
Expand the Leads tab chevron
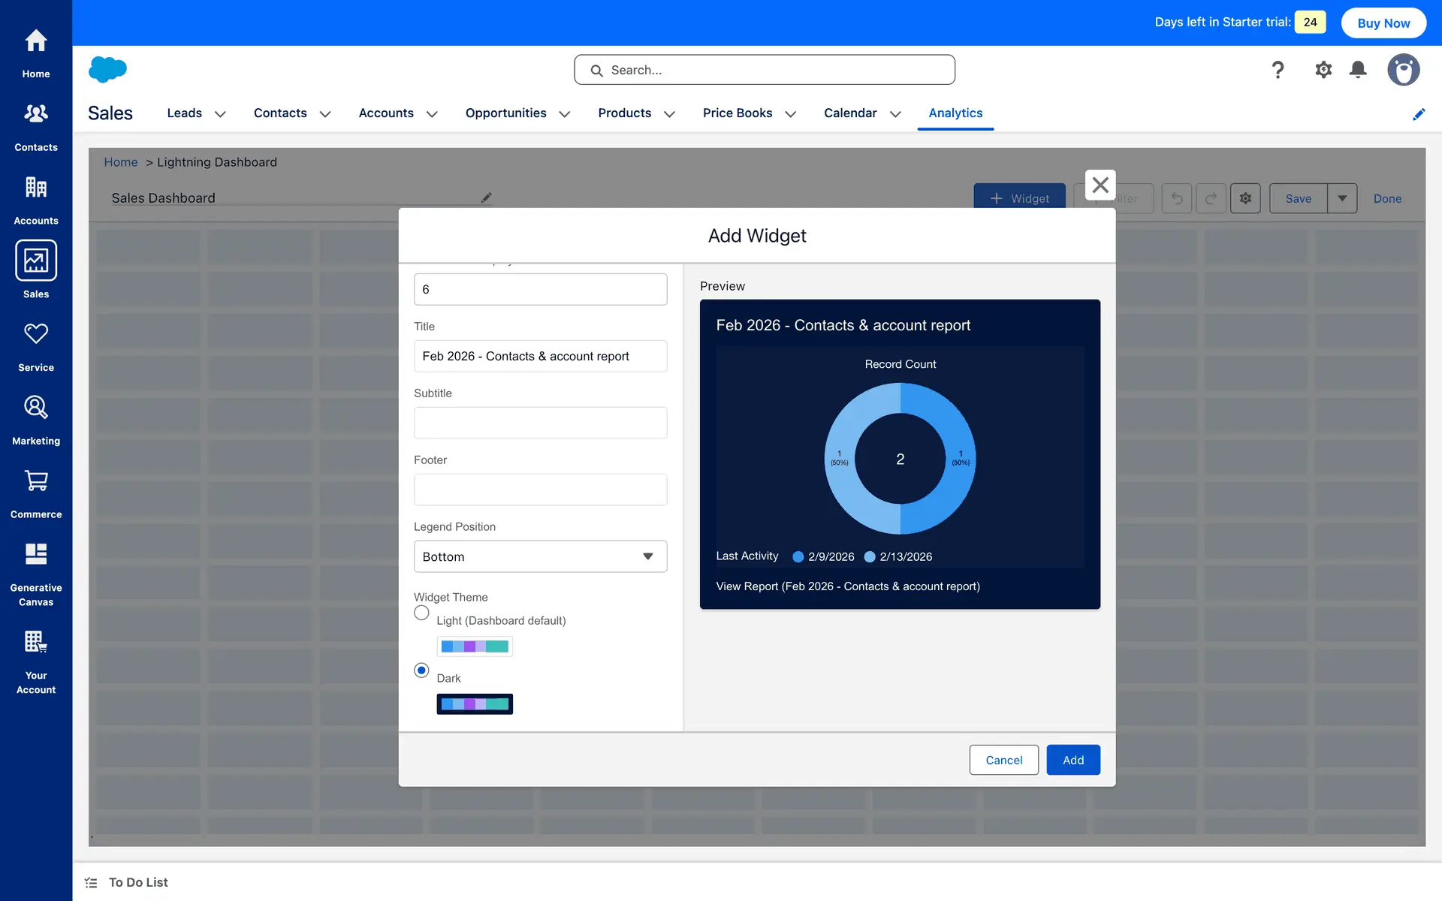[x=220, y=114]
